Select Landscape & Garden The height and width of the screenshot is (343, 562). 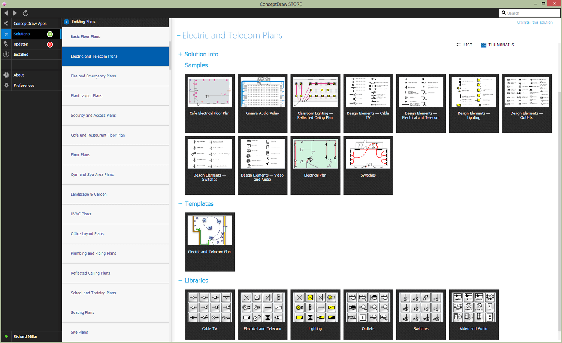tap(115, 194)
